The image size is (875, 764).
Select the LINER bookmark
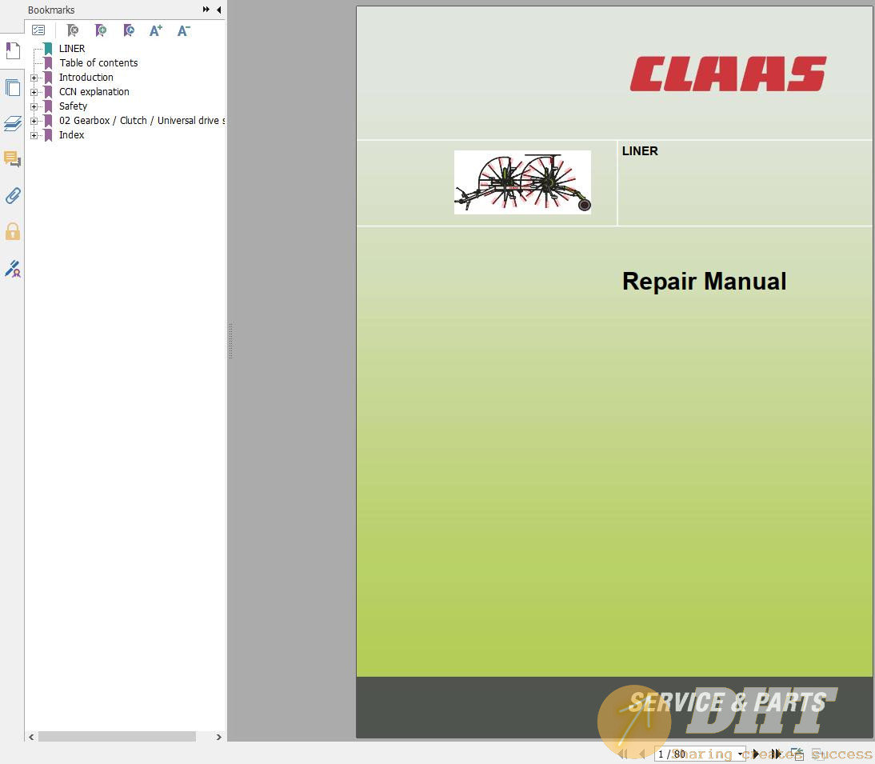[72, 49]
